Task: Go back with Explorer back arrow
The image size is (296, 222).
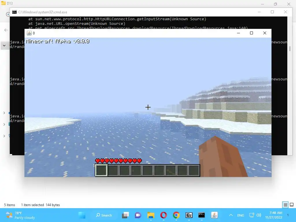Action: [6, 30]
